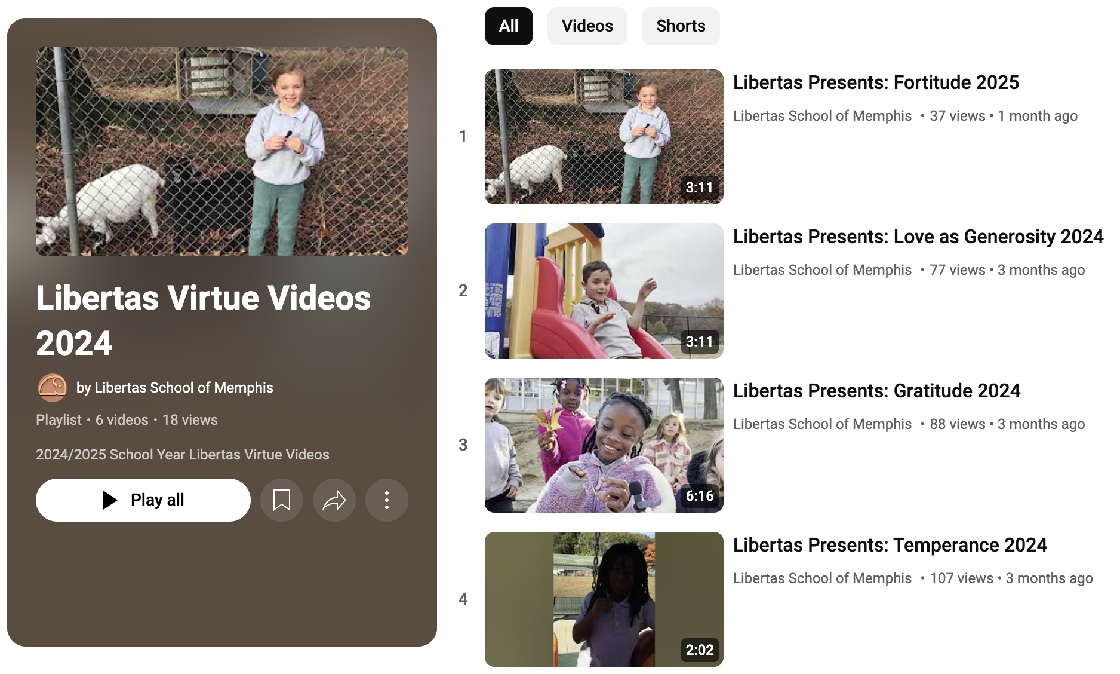This screenshot has width=1120, height=674.
Task: Save playlist with the bookmark icon
Action: pos(282,500)
